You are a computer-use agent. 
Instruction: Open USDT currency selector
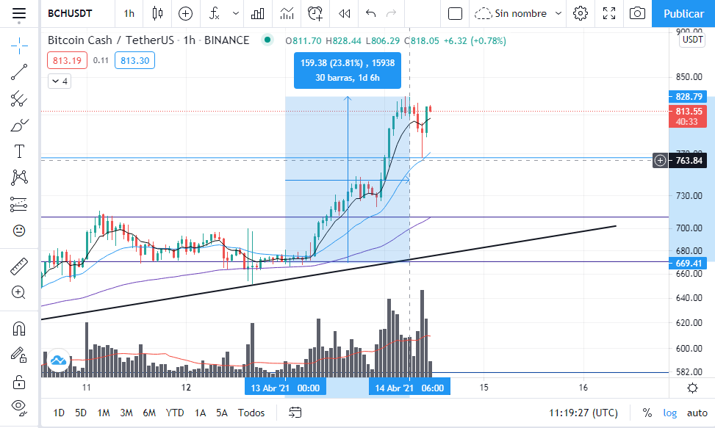pyautogui.click(x=693, y=40)
